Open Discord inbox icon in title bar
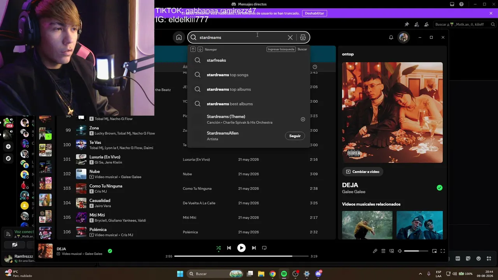This screenshot has height=280, width=498. [x=452, y=4]
